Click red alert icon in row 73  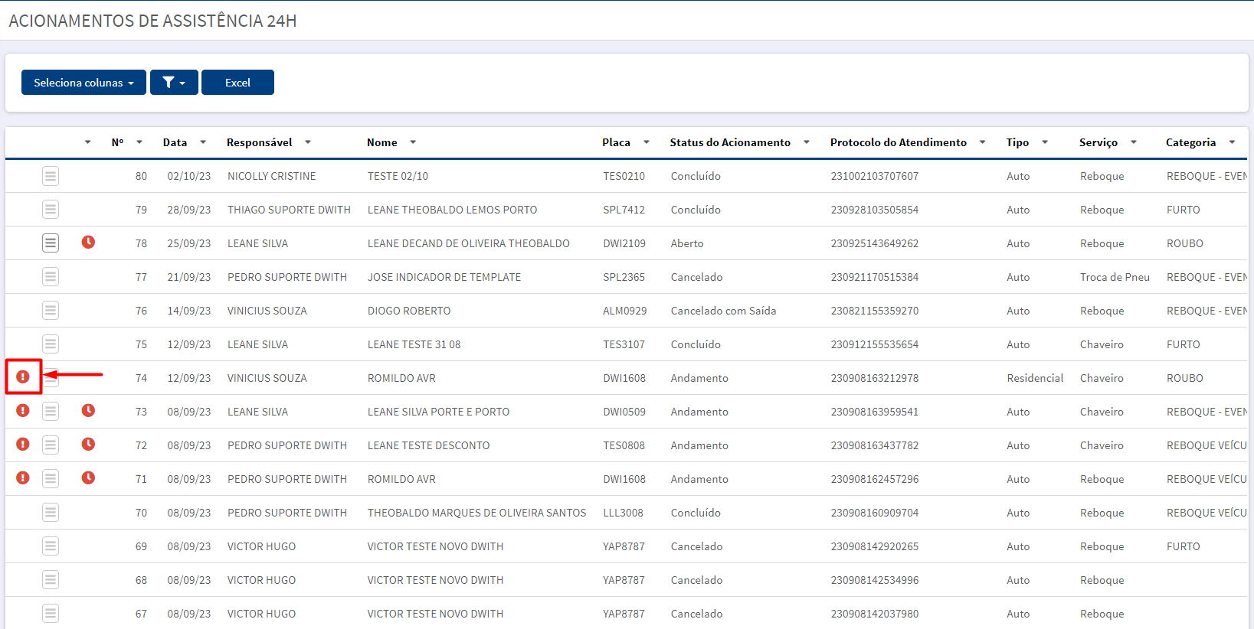point(23,411)
